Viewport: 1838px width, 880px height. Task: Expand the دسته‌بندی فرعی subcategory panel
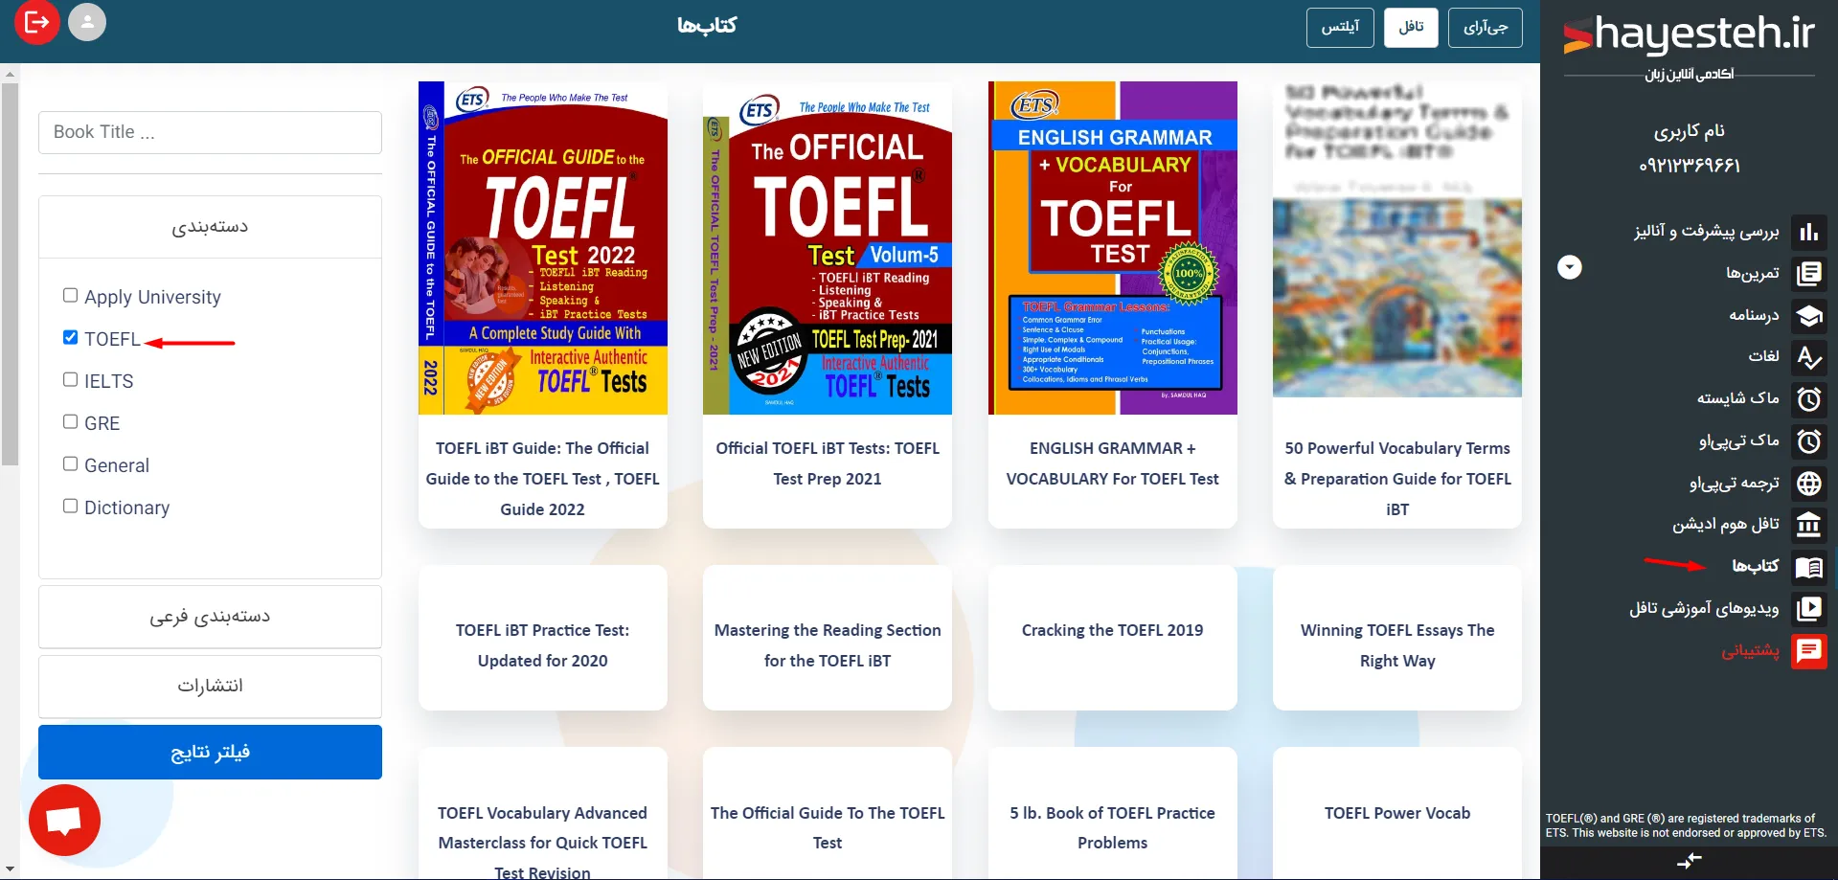[x=210, y=617]
